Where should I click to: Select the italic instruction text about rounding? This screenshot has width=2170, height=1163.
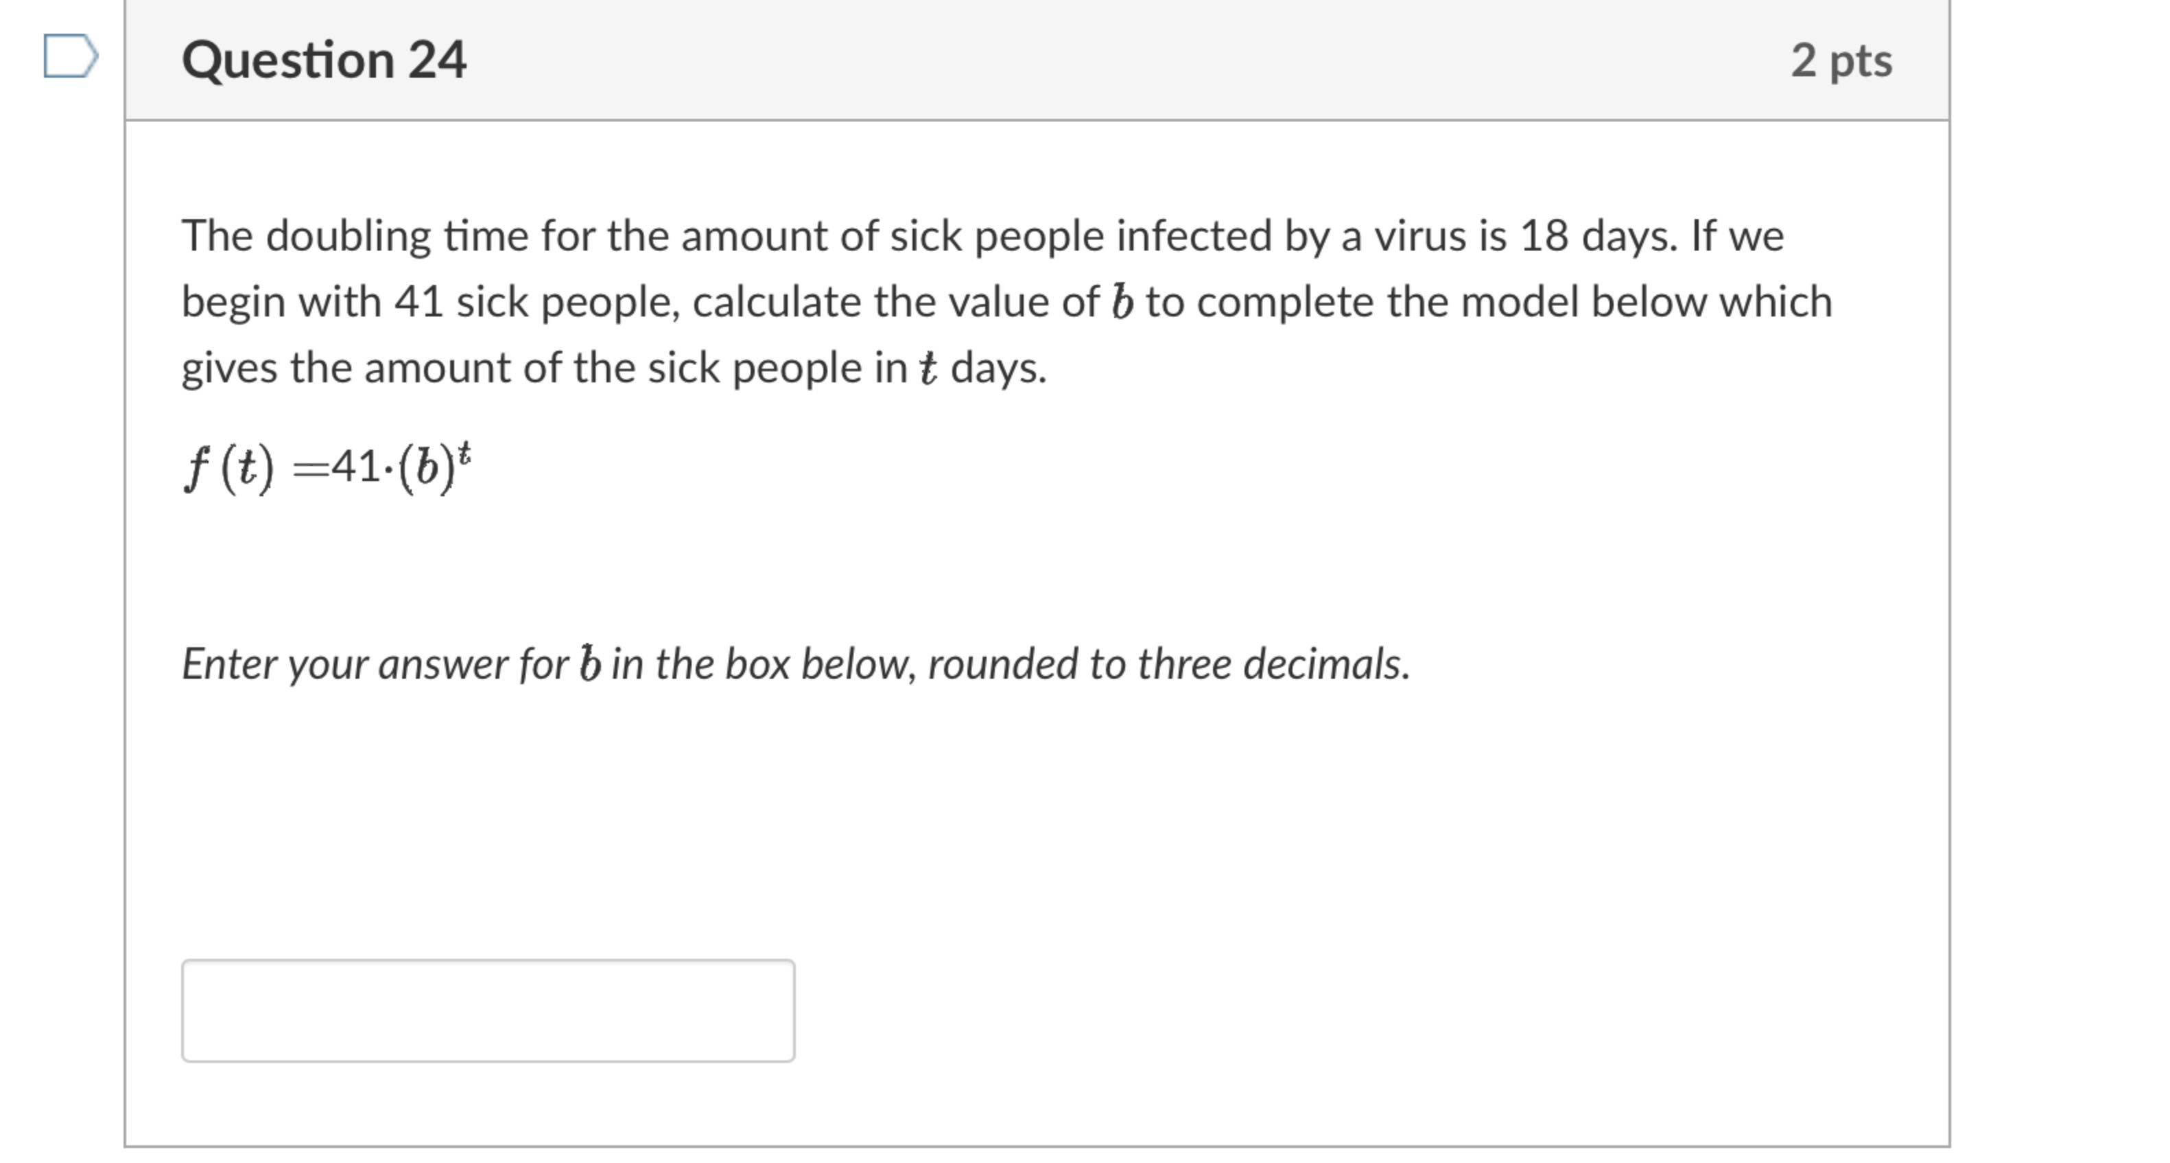pos(796,665)
